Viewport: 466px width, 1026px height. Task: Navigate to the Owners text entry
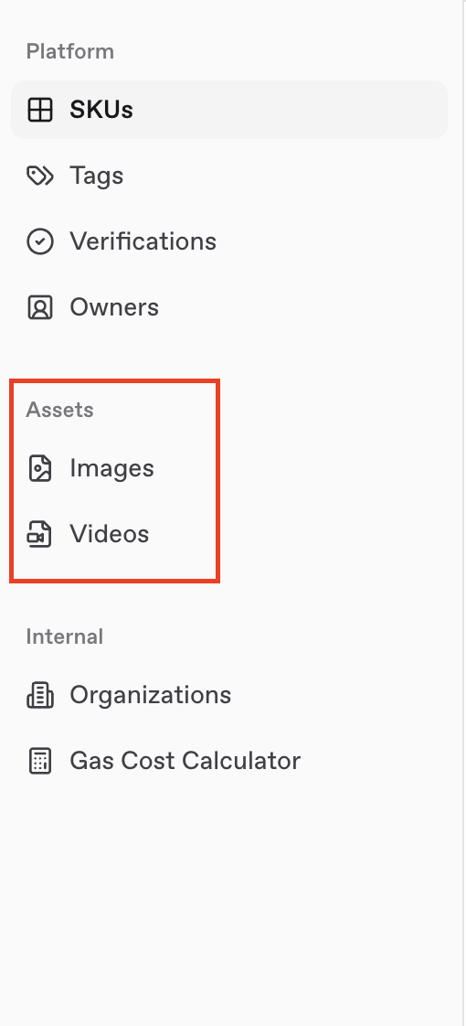click(x=114, y=307)
